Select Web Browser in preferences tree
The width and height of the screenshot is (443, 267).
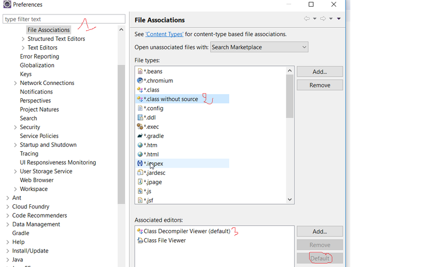tap(37, 180)
